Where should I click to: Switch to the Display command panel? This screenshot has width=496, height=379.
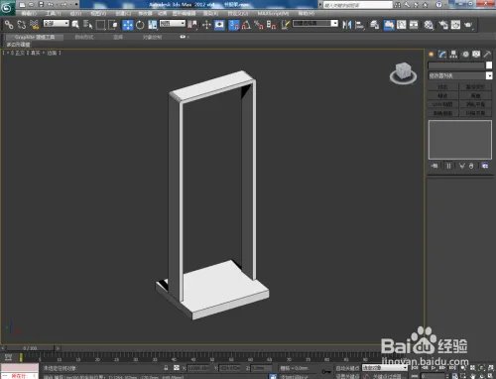coord(476,55)
